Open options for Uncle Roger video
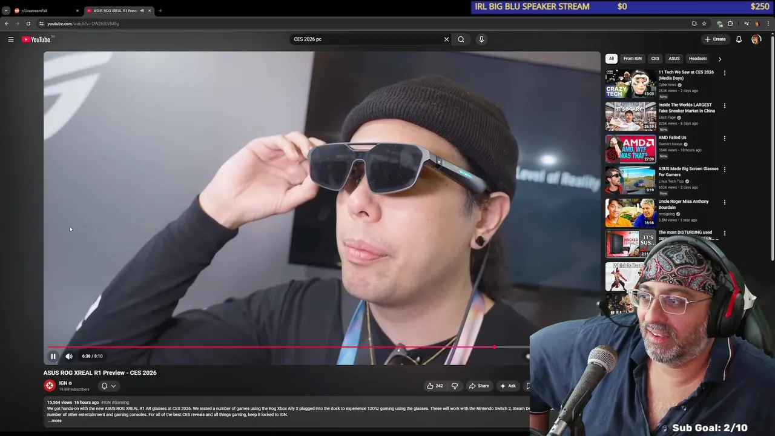The height and width of the screenshot is (436, 775). coord(724,202)
